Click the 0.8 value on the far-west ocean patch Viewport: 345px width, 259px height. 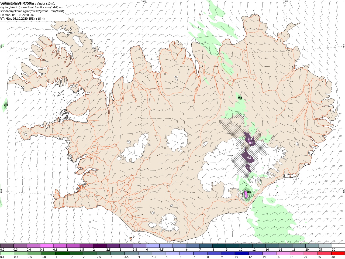[6, 105]
